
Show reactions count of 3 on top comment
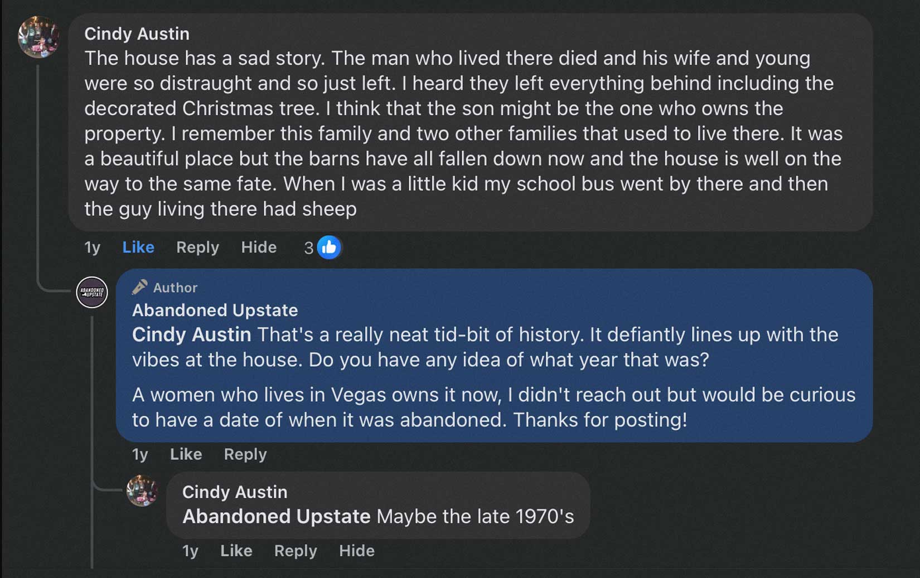pos(308,247)
